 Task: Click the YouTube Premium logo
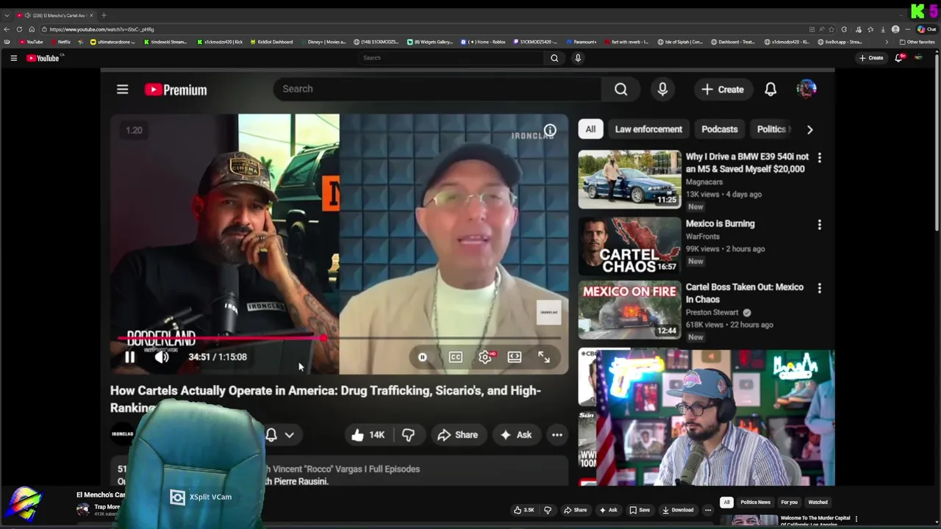(x=176, y=90)
